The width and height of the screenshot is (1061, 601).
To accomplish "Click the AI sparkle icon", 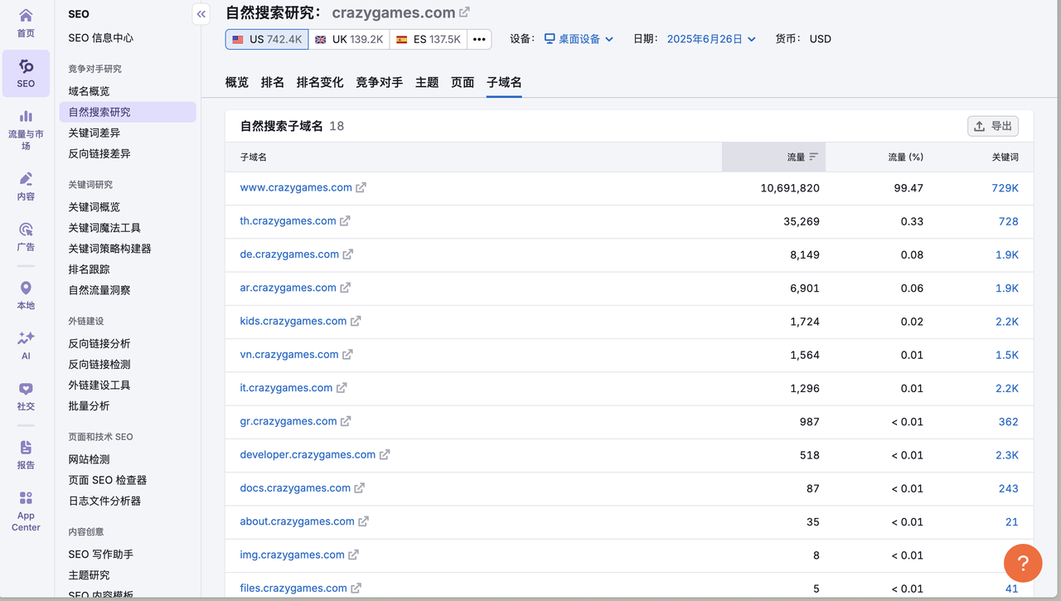I will [26, 338].
